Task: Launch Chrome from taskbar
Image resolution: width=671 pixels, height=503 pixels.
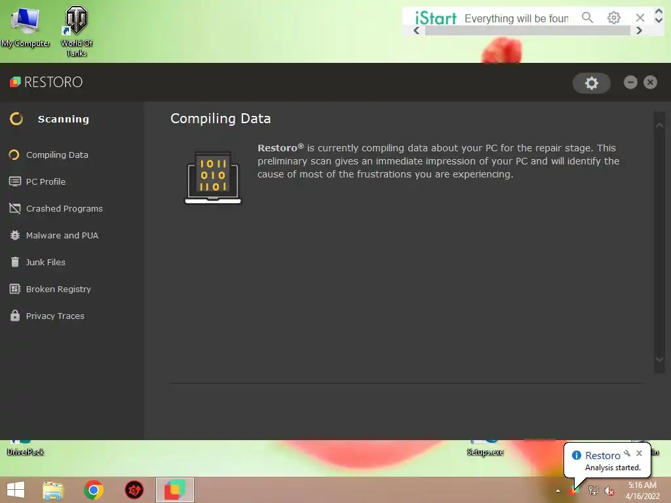Action: [x=94, y=490]
